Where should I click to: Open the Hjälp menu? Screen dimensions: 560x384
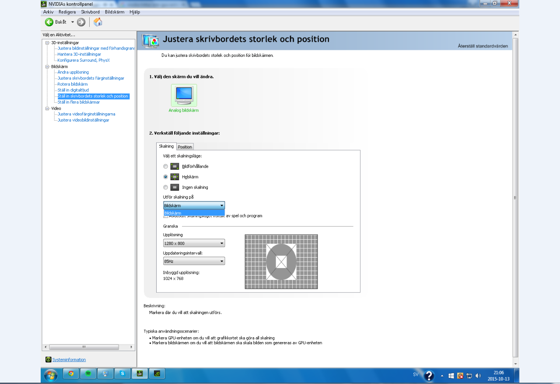click(135, 12)
